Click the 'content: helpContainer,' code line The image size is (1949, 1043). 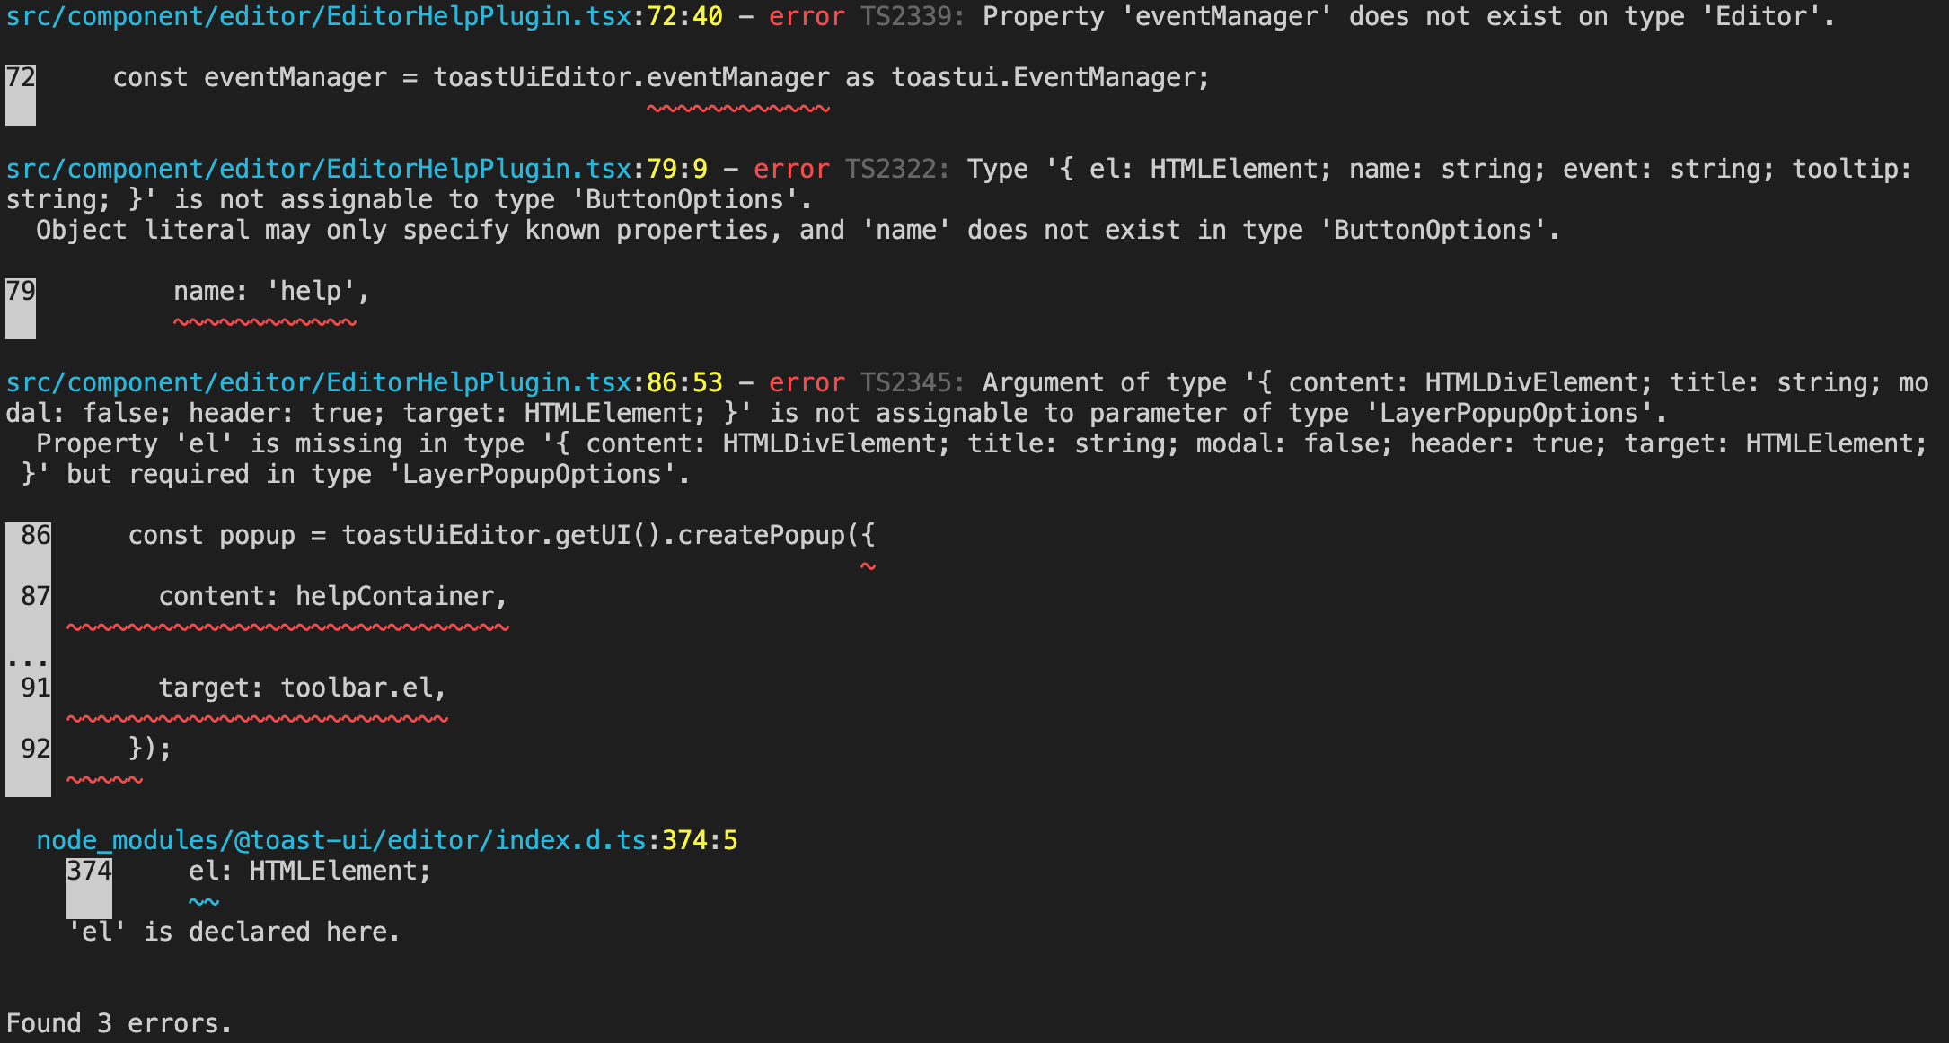(332, 595)
